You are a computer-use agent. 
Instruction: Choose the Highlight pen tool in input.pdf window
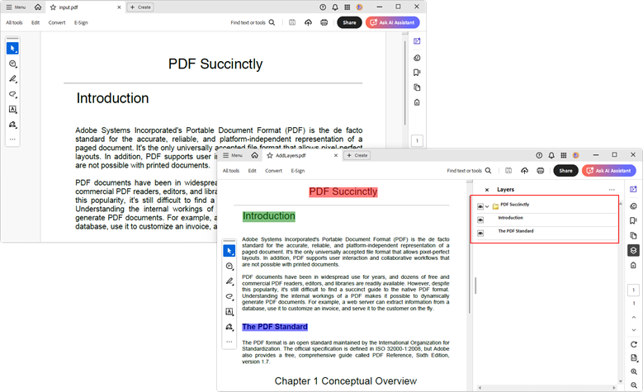coord(12,78)
